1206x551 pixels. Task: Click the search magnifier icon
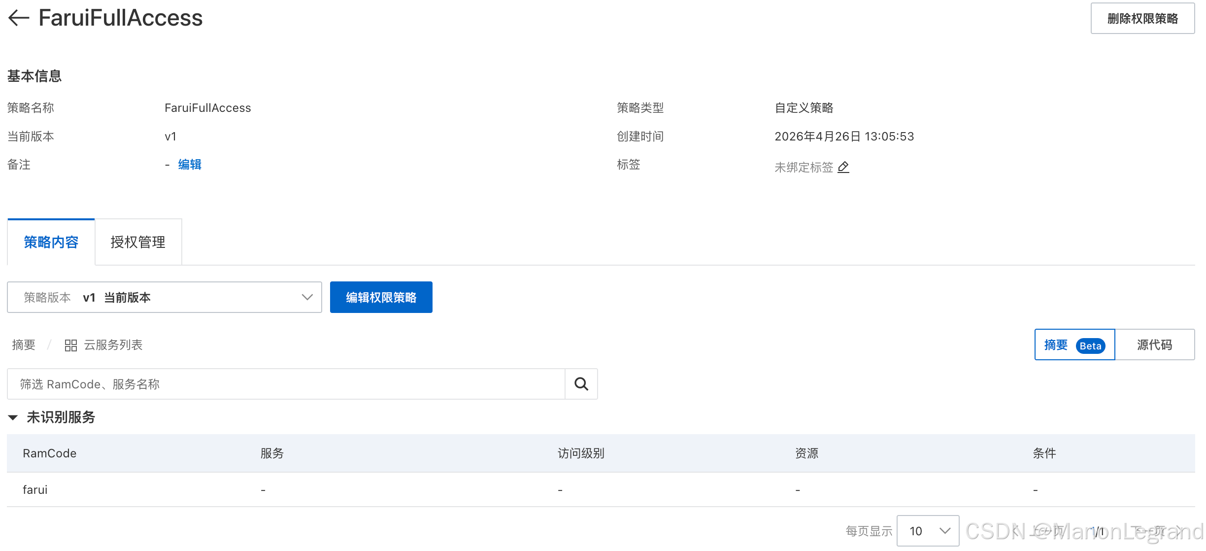coord(581,384)
